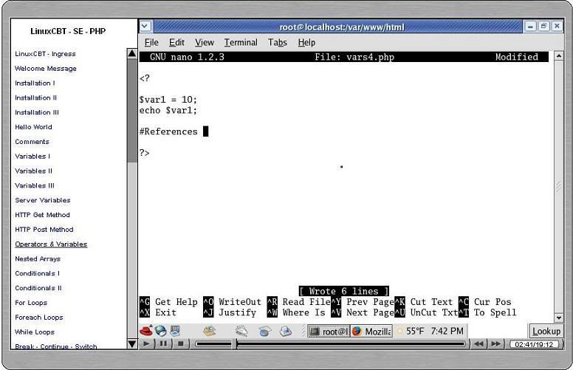
Task: Launch the globe web browser icon in the panel
Action: [x=160, y=332]
